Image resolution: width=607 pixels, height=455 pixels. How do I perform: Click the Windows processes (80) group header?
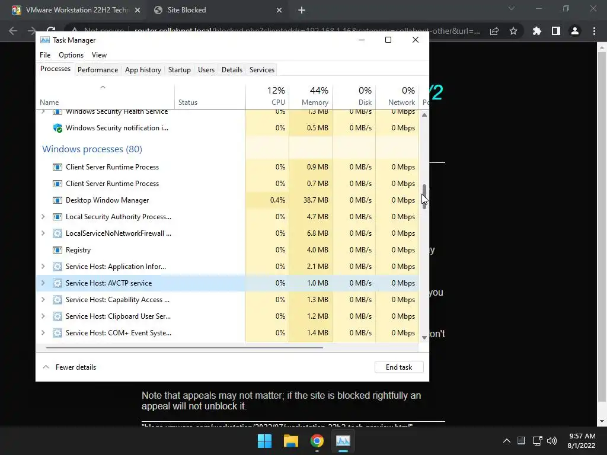click(92, 149)
